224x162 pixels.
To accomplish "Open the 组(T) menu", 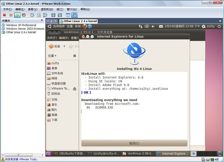I will 60,9.
